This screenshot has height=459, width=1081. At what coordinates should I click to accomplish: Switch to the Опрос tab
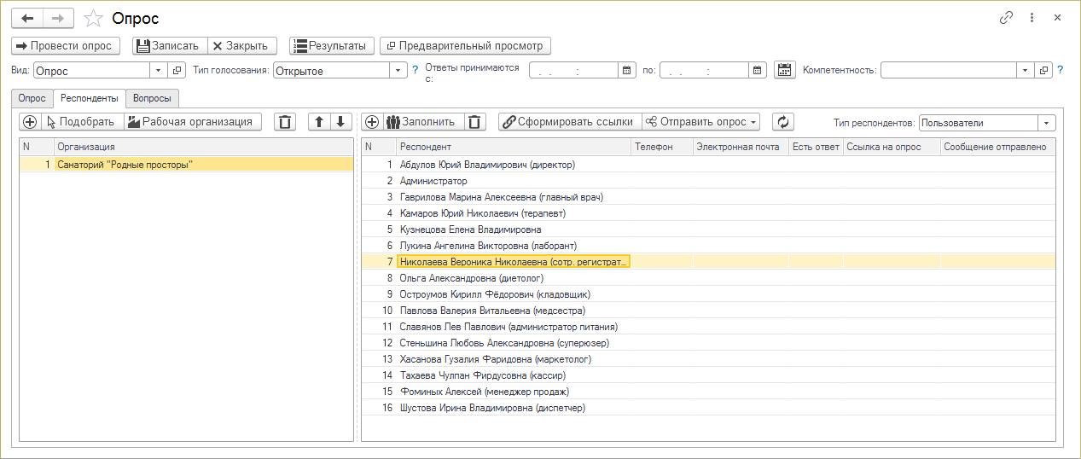32,98
